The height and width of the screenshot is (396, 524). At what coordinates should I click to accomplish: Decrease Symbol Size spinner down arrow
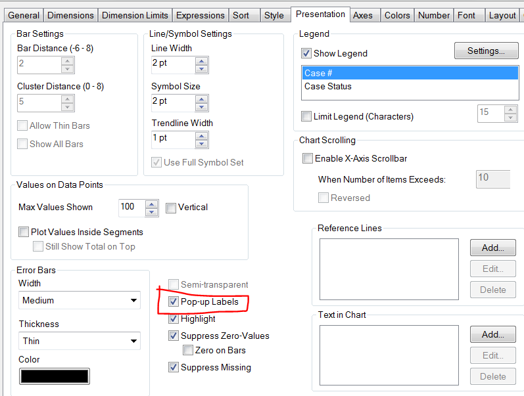tap(201, 106)
